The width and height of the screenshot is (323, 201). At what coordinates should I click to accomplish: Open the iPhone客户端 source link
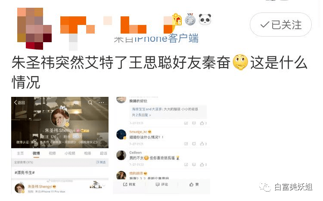click(x=166, y=38)
